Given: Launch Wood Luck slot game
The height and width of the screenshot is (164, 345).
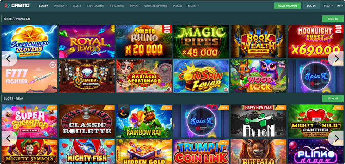Looking at the screenshot, I should click(258, 76).
